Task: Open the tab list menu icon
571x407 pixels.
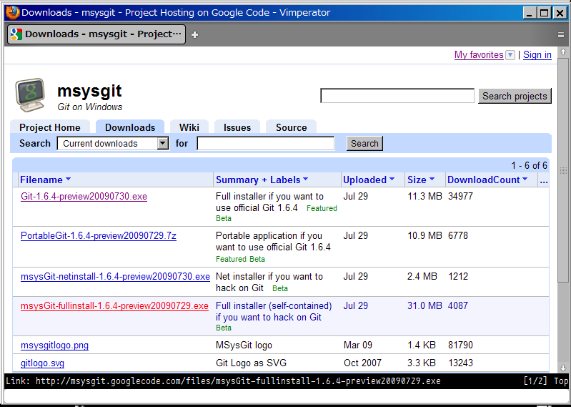Action: tap(561, 34)
